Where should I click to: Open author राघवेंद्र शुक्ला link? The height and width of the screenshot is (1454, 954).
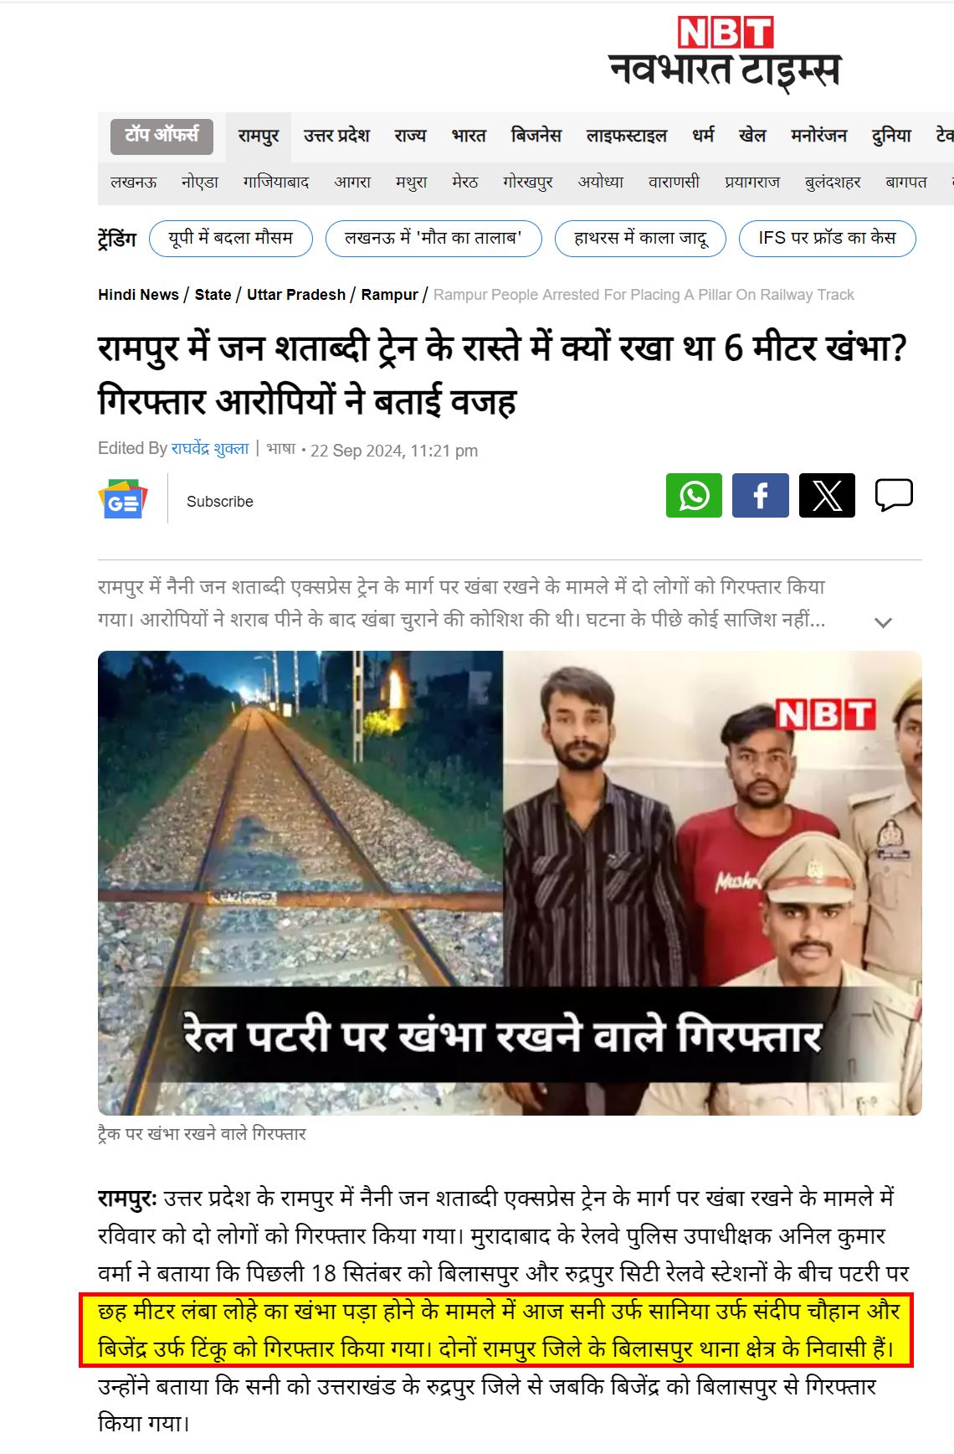[x=210, y=449]
